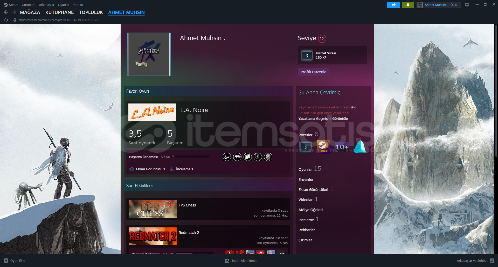Switch to the KÜTÜPHANE tab
This screenshot has height=267, width=498.
coord(60,12)
